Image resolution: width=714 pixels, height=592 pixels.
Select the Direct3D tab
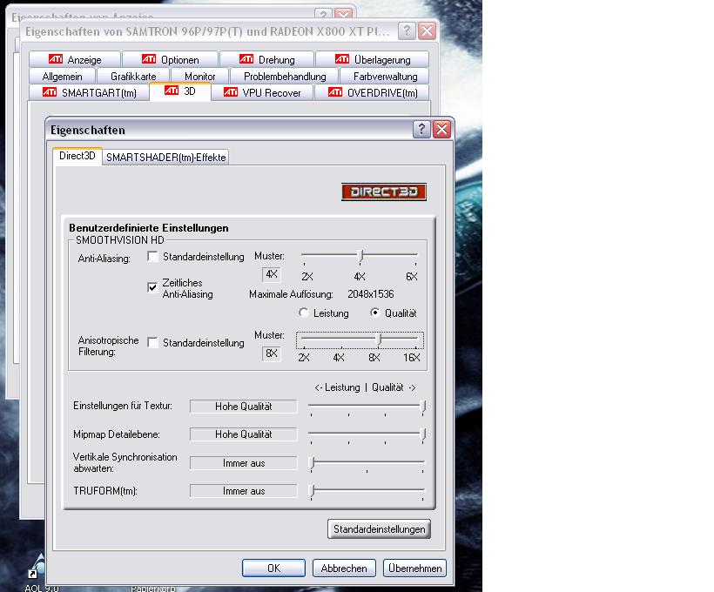77,156
